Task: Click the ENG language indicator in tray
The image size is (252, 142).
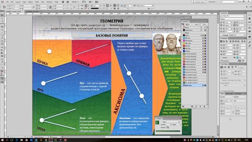Action: click(x=239, y=140)
